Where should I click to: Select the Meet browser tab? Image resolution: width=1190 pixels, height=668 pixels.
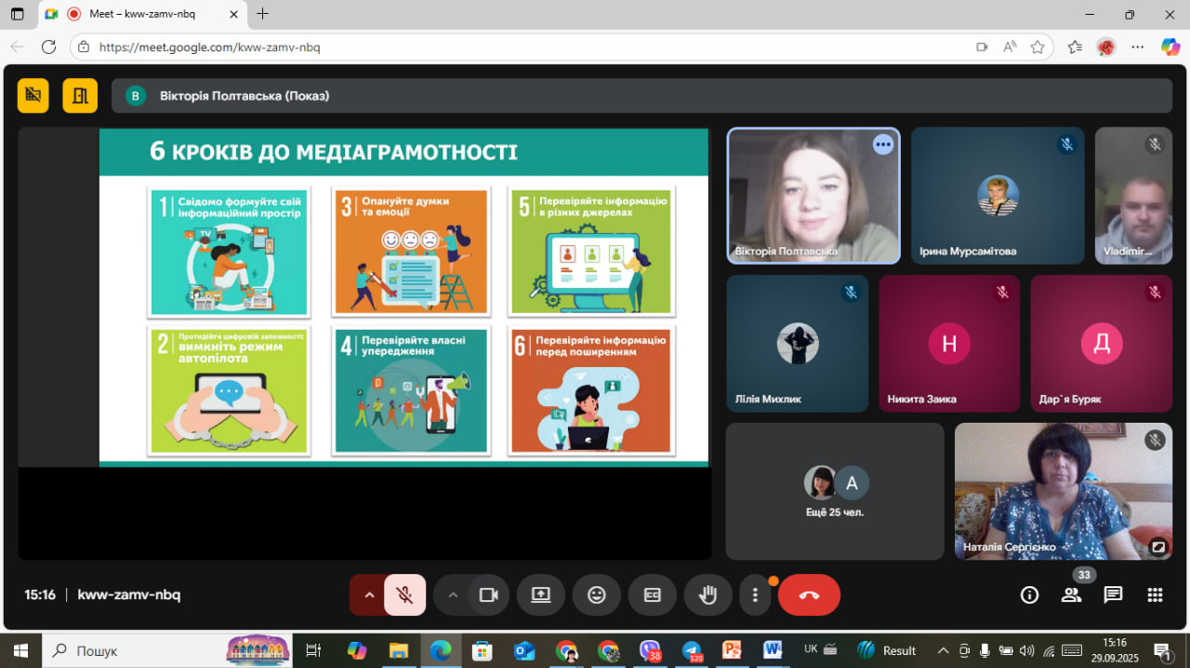coord(139,14)
